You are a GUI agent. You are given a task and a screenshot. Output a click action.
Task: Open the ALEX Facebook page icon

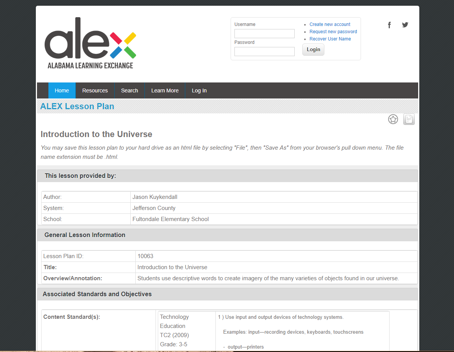click(389, 24)
